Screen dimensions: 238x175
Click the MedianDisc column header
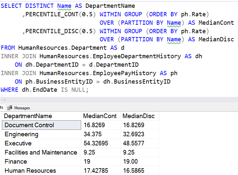[x=139, y=116]
